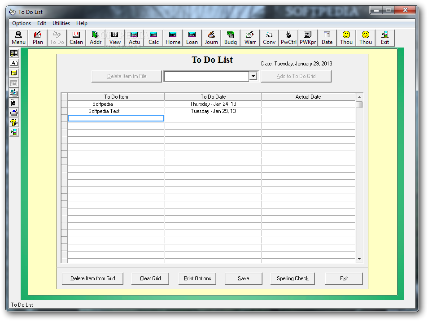Viewport: 428px width, 321px height.
Task: Click the calendar grid icon in left sidebar
Action: coord(14,53)
